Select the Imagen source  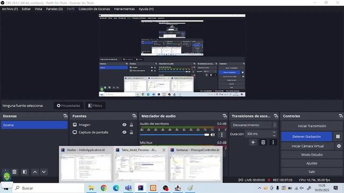pyautogui.click(x=84, y=125)
